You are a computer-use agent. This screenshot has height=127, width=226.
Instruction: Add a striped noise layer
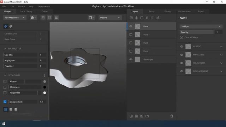(152, 18)
